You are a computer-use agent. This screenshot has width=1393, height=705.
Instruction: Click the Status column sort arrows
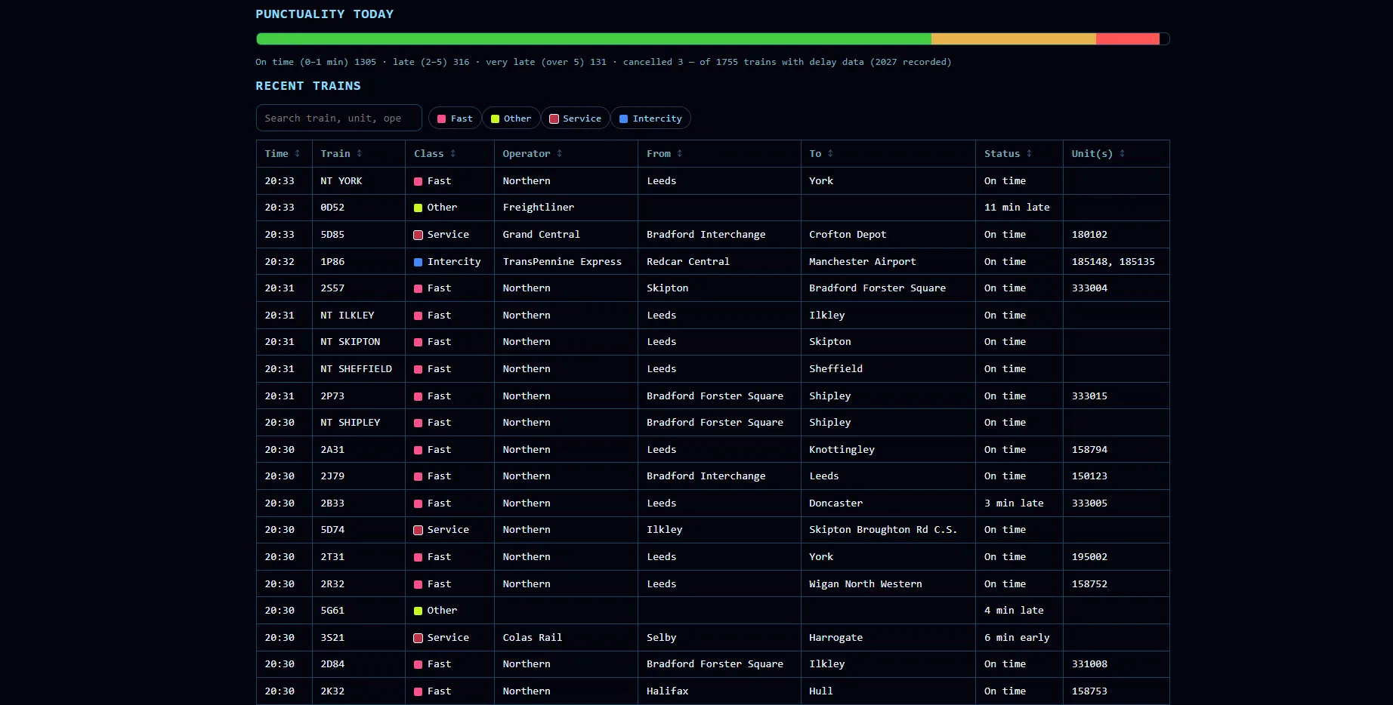tap(1029, 154)
